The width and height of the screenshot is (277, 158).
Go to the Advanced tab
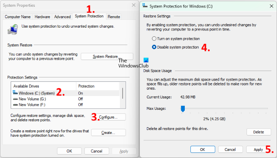(62, 17)
